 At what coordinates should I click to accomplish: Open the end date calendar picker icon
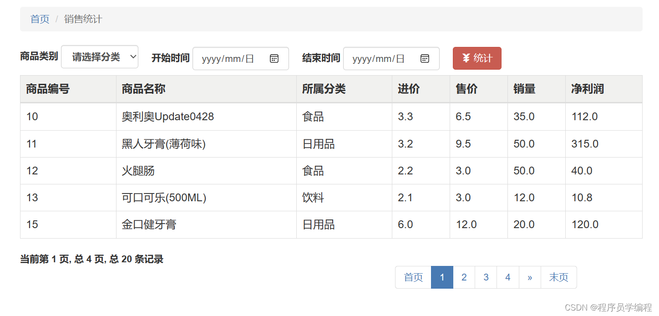(x=425, y=58)
